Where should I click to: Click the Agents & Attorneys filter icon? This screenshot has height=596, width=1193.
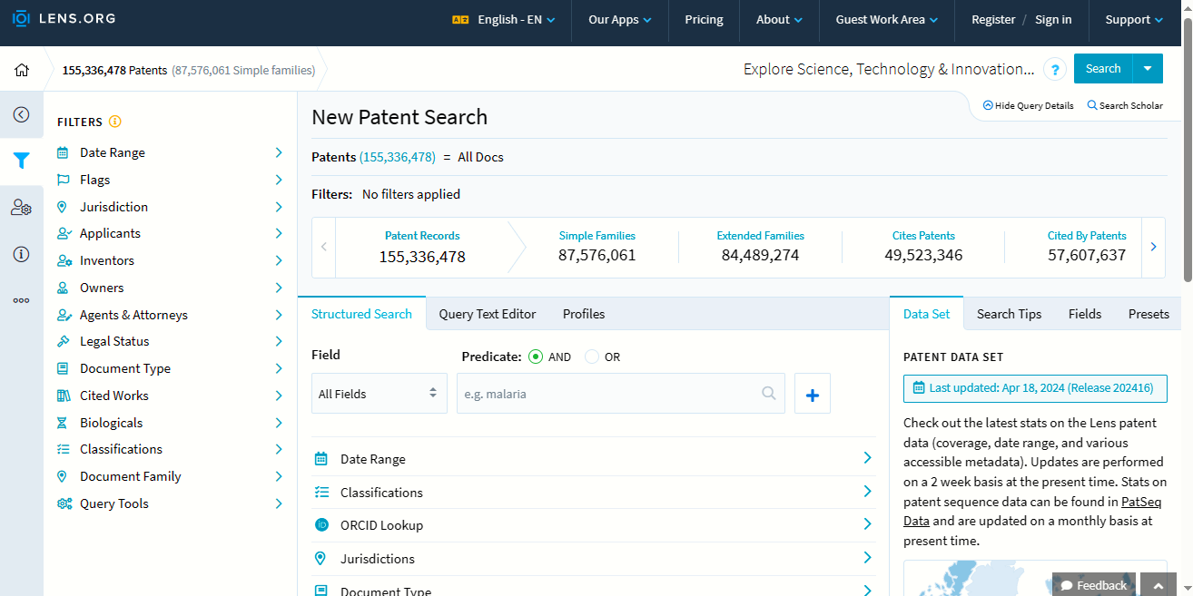64,315
